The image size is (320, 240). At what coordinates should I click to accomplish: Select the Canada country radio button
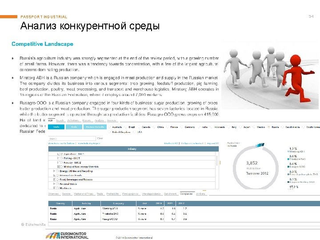(x=139, y=127)
